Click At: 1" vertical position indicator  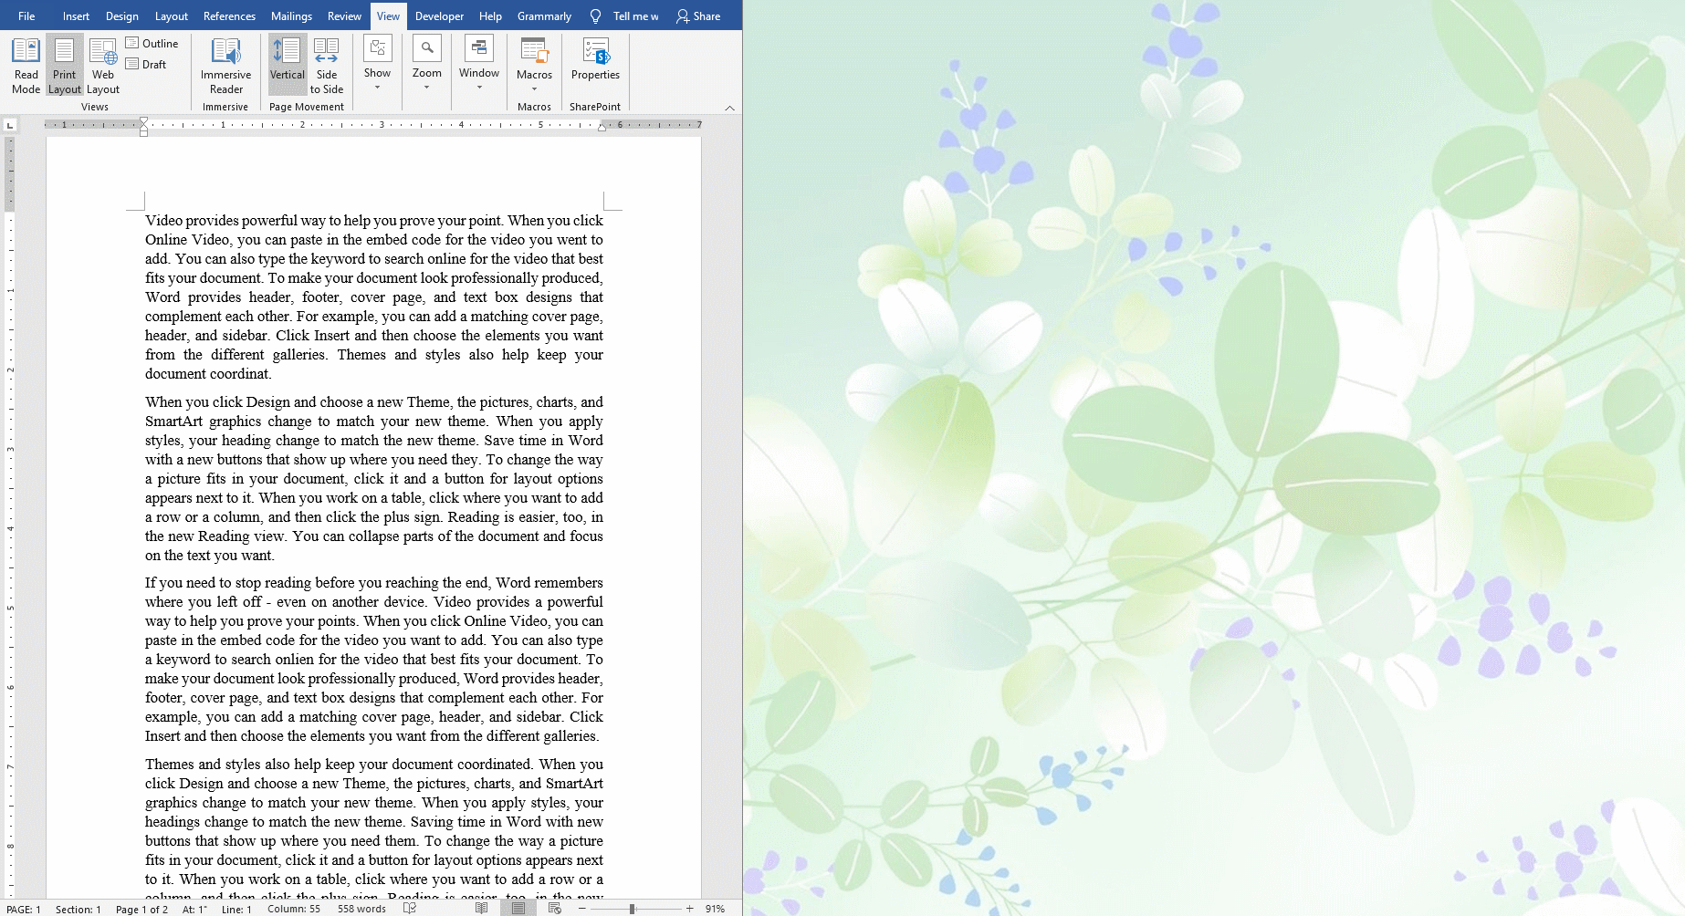194,909
